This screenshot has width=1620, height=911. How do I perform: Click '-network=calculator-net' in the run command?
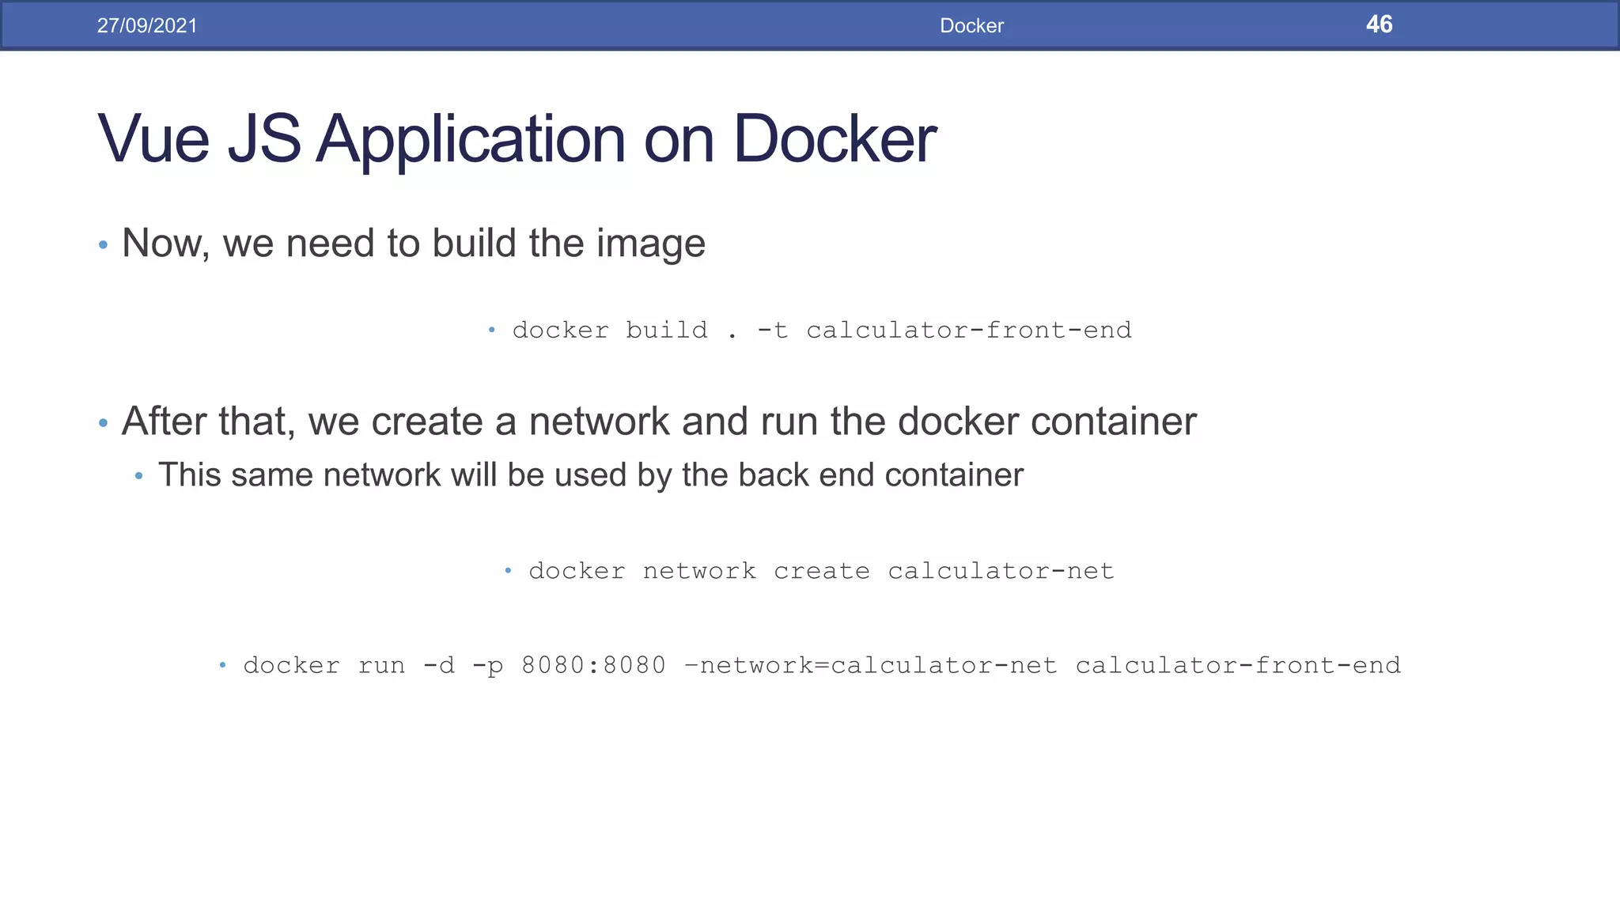tap(870, 665)
